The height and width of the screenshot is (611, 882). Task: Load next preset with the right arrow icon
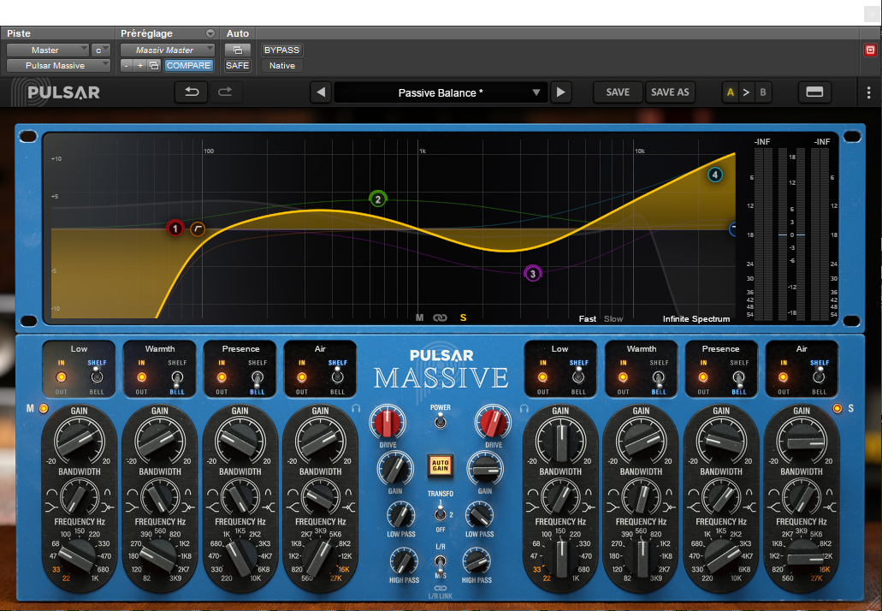click(x=561, y=92)
